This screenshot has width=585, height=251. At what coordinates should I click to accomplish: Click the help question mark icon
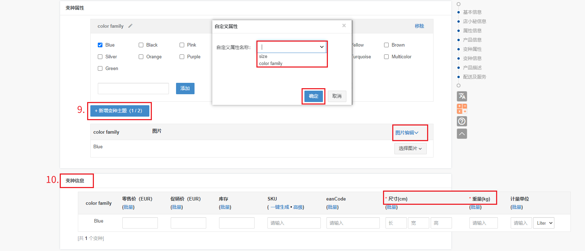(x=462, y=121)
